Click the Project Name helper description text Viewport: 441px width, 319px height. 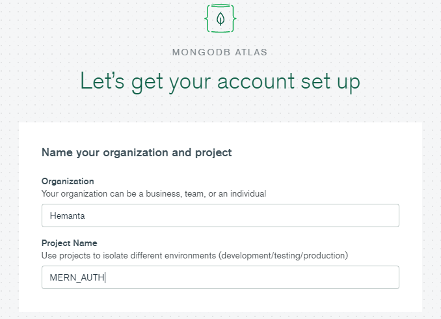[194, 256]
